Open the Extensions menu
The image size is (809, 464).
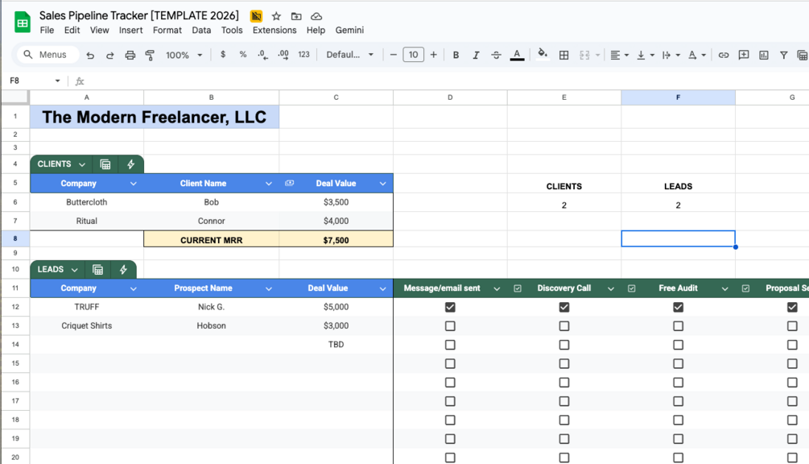[x=274, y=30]
